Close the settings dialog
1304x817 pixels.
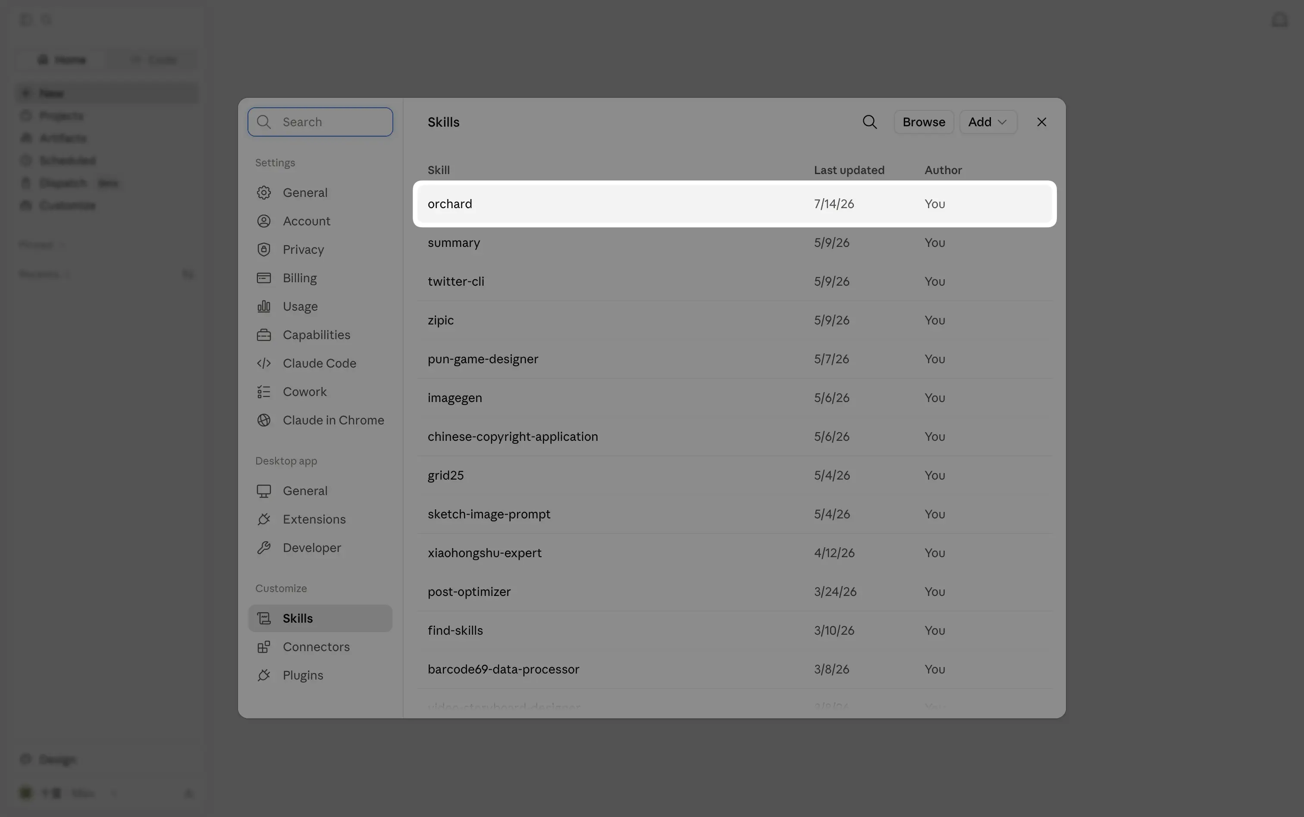pos(1041,122)
